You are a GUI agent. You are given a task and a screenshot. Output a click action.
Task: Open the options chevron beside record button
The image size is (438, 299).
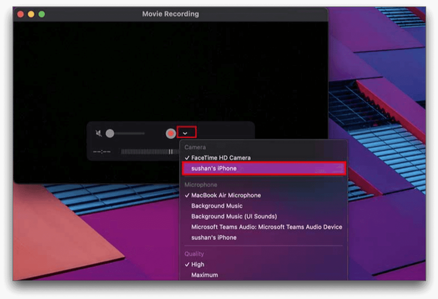click(186, 133)
